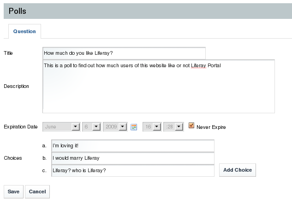Click the Expiration Date label

(20, 127)
